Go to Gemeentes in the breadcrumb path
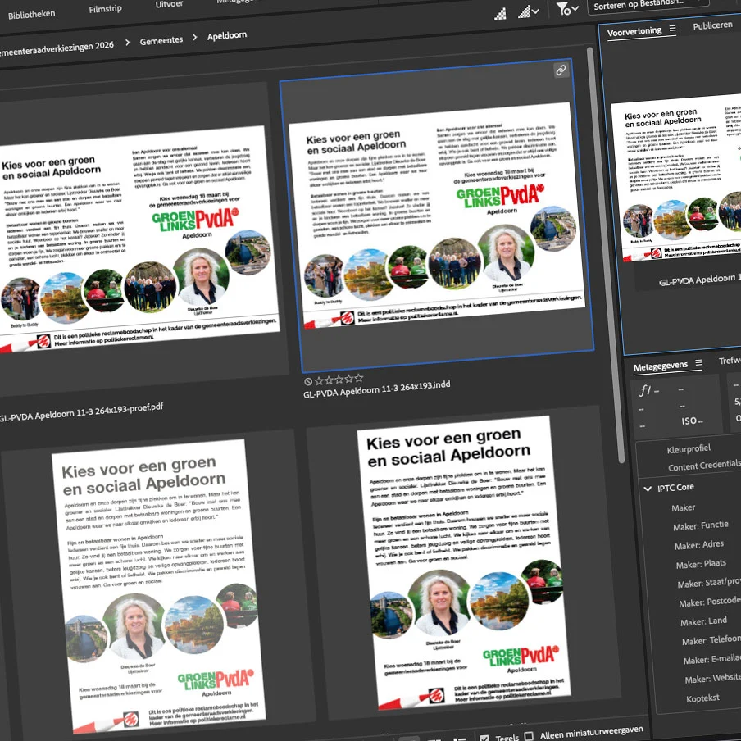Viewport: 741px width, 741px height. coord(161,41)
